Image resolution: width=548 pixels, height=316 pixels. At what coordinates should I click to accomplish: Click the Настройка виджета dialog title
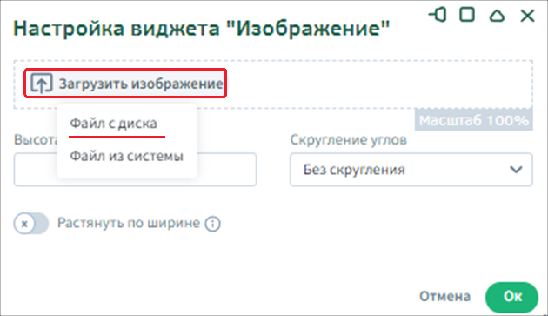coord(202,29)
